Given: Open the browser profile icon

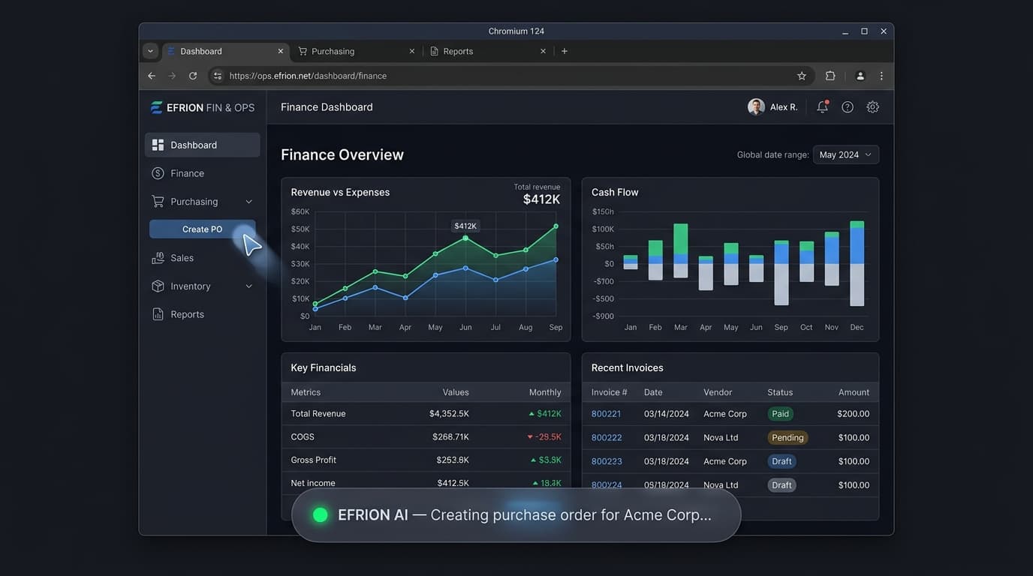Looking at the screenshot, I should (860, 76).
